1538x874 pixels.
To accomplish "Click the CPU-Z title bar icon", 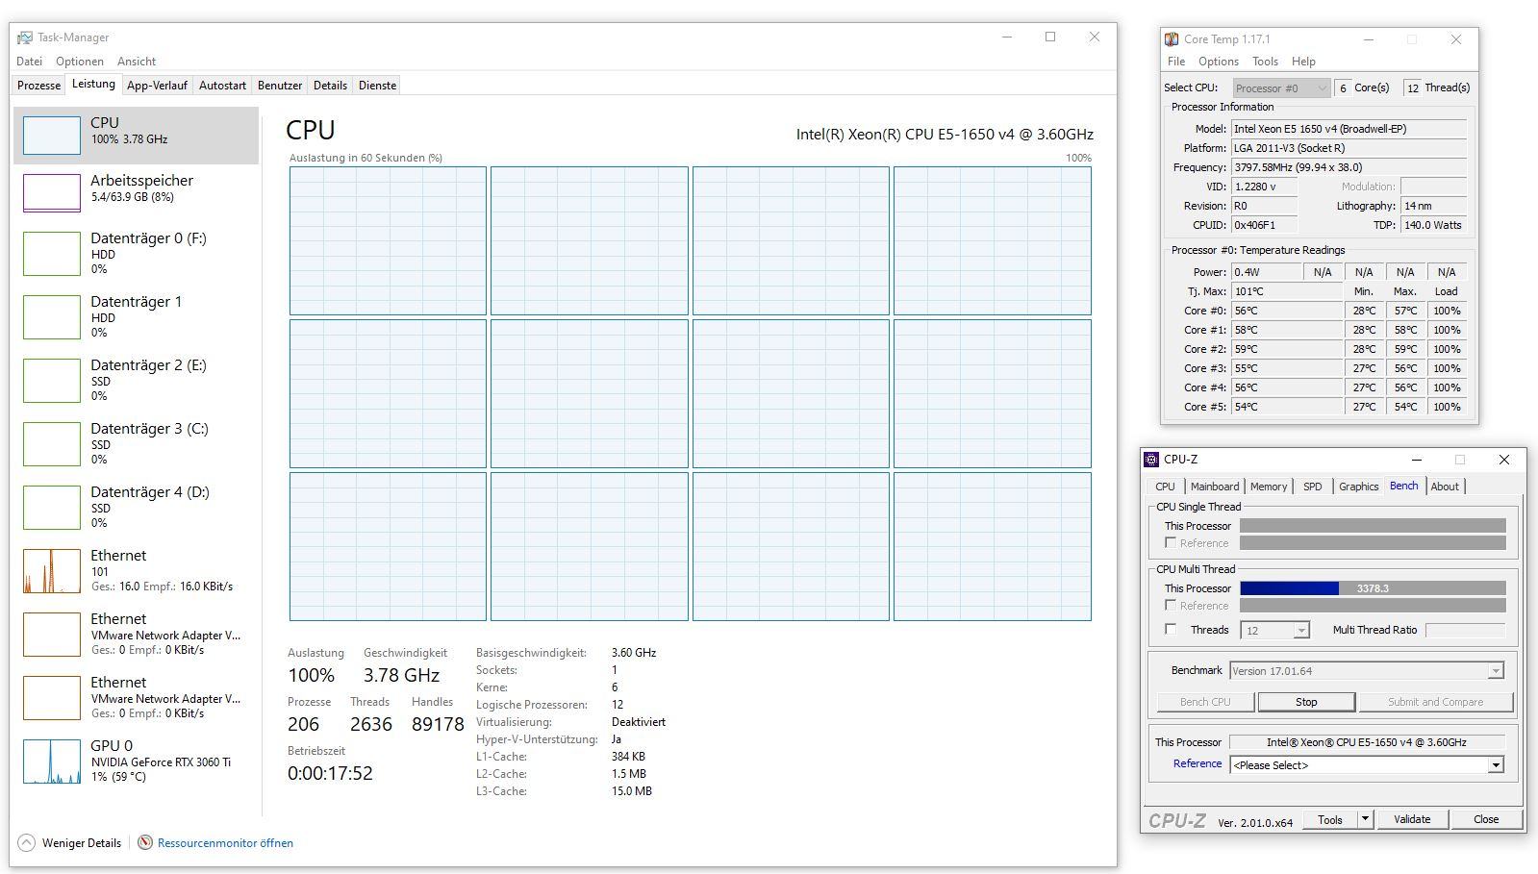I will [x=1151, y=460].
